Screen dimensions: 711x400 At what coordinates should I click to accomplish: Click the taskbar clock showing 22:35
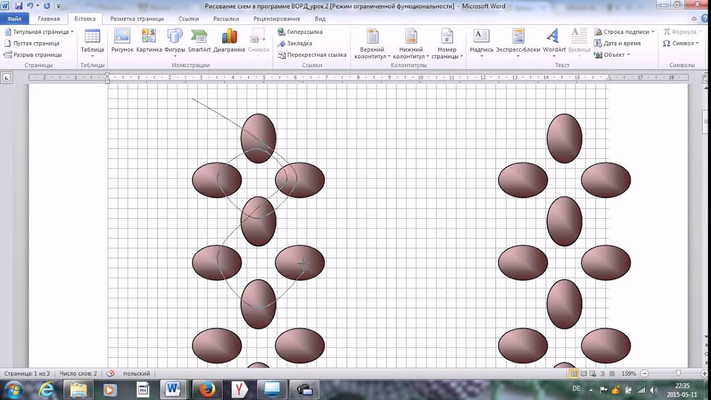pyautogui.click(x=683, y=390)
